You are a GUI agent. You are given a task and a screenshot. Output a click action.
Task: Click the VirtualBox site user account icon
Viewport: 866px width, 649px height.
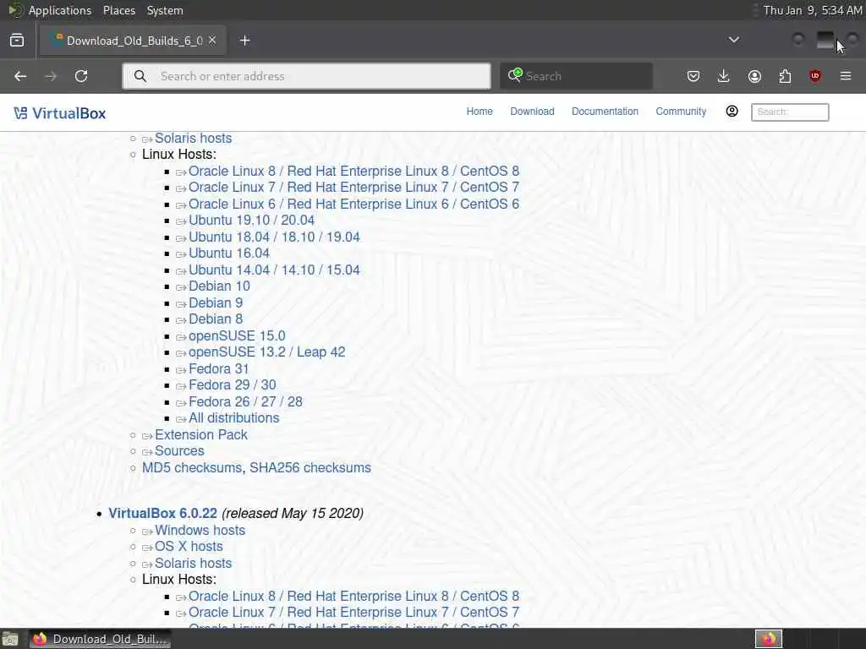(x=732, y=112)
